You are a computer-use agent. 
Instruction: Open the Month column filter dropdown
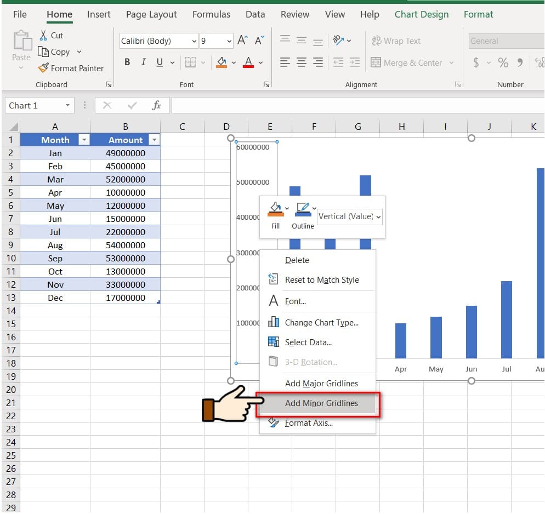(84, 140)
